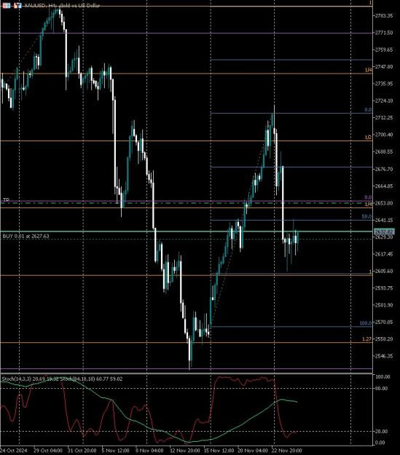Click the 8 Nov 04:00 time axis label
400x455 pixels.
click(149, 451)
